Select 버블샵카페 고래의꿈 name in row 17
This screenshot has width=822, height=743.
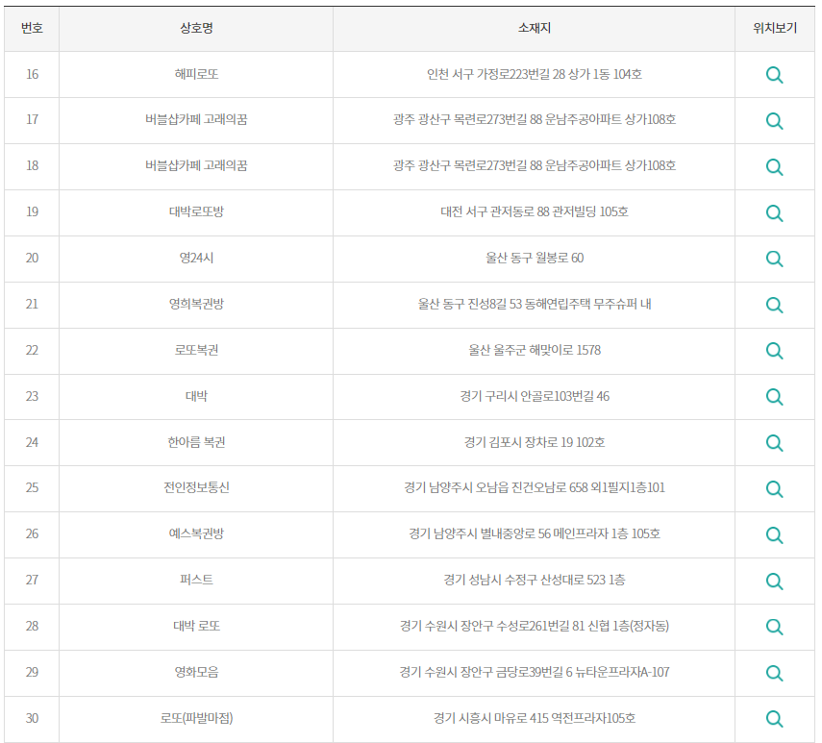[x=196, y=119]
